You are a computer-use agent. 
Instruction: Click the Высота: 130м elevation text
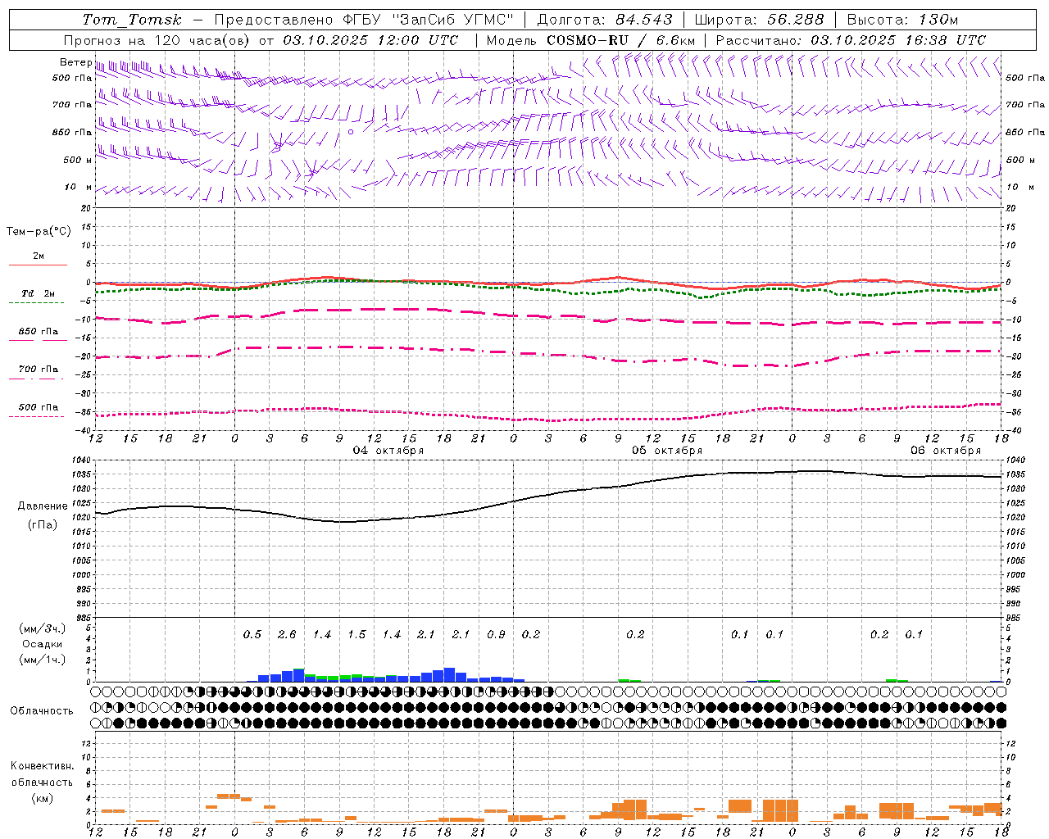(902, 20)
